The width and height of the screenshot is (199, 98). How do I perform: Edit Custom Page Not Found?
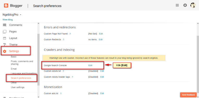click(x=101, y=34)
